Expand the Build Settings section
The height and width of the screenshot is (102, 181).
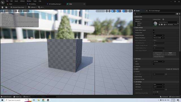(x=134, y=77)
